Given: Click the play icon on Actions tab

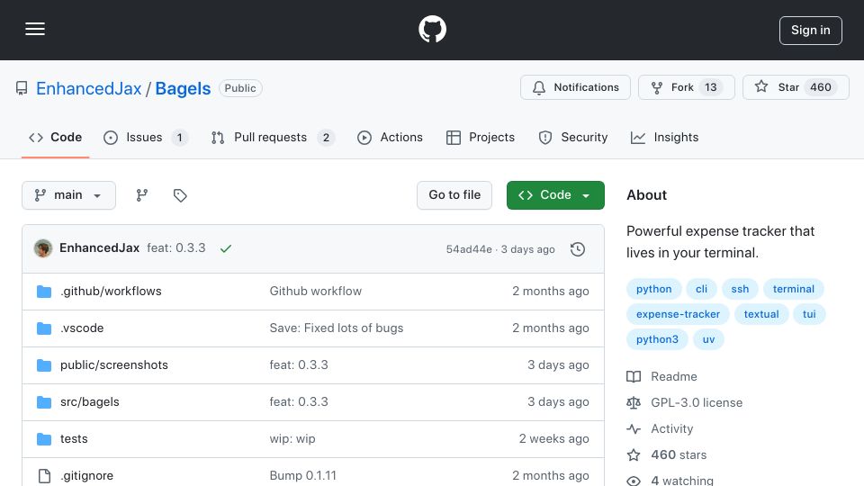Looking at the screenshot, I should (364, 138).
